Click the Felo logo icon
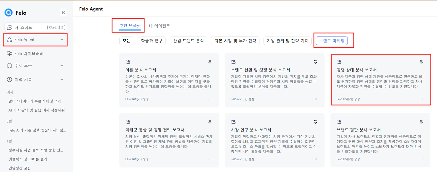Screen dimensions: 437x172 9,12
